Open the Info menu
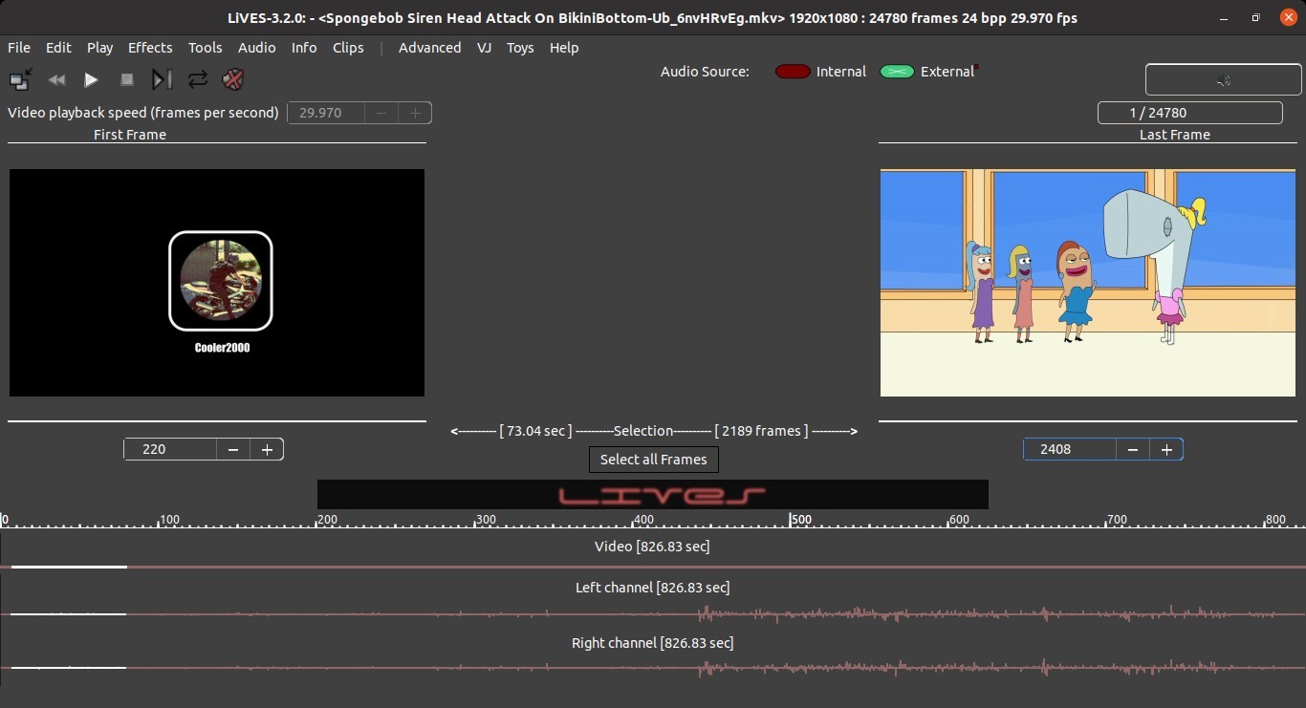Screen dimensions: 1306x708 304,48
